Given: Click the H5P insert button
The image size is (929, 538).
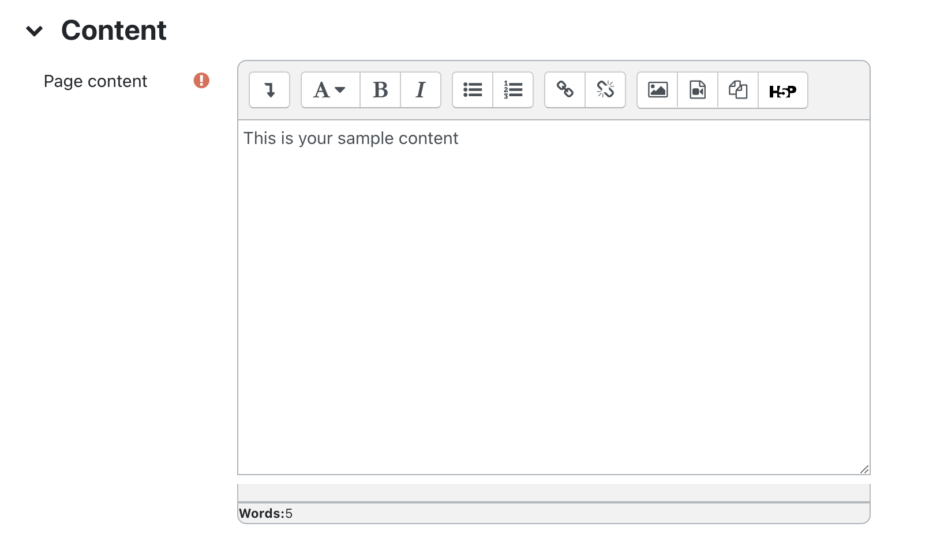Looking at the screenshot, I should tap(782, 90).
